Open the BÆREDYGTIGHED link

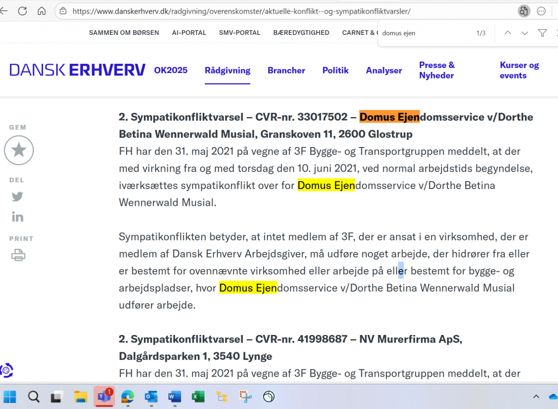[x=301, y=33]
